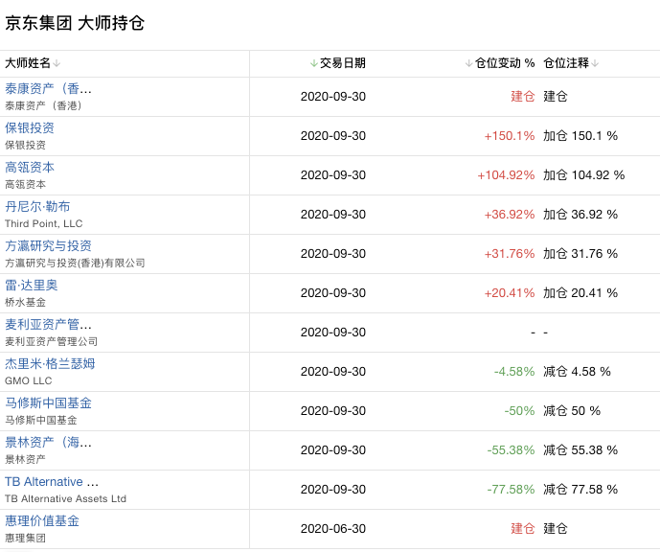The height and width of the screenshot is (552, 660).
Task: Open the 麦利亚资产管… guru link
Action: 48,324
